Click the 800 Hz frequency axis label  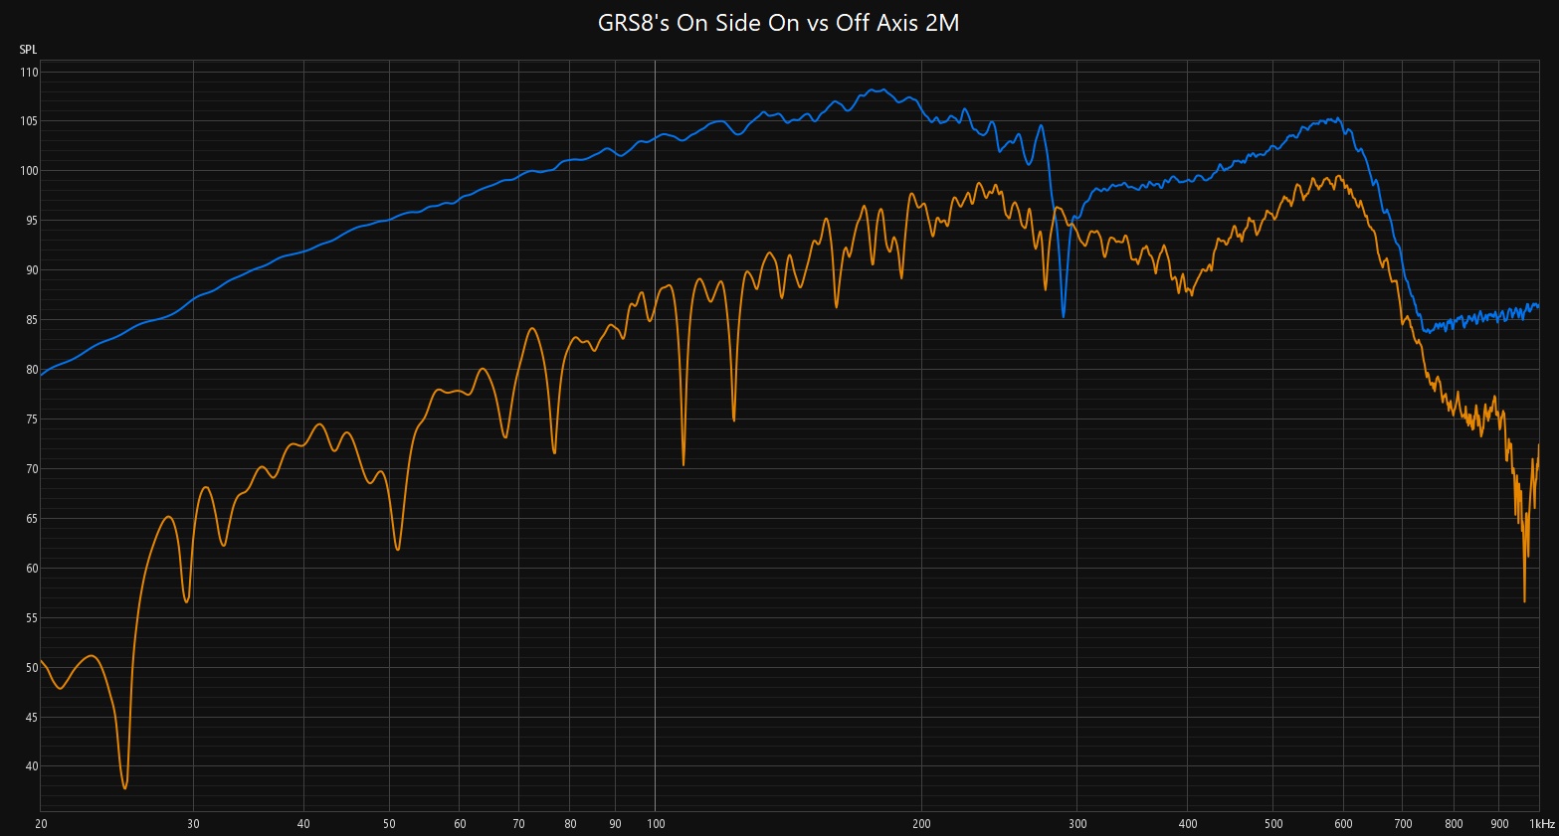[1454, 824]
